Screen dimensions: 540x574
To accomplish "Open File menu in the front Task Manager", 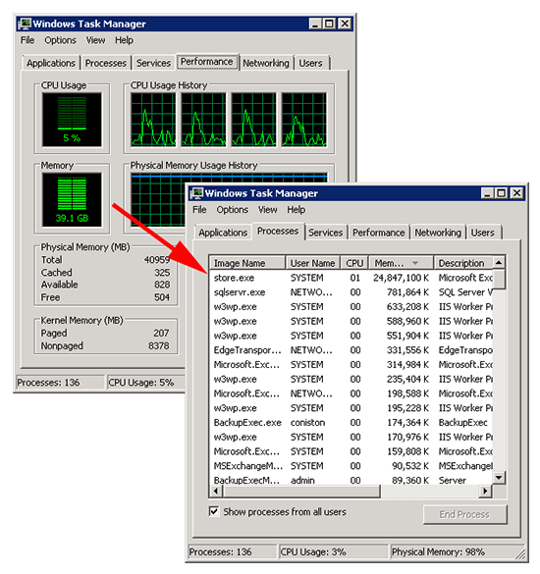I will 199,210.
